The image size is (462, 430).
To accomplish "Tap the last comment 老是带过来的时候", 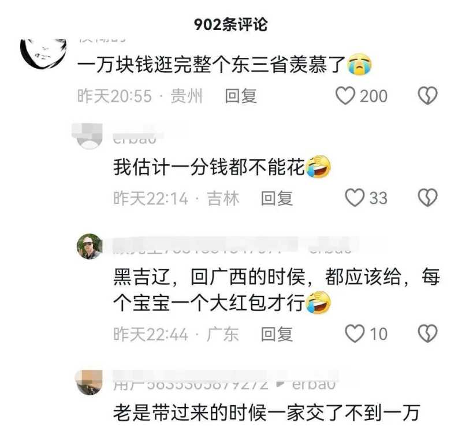I will coord(266,412).
